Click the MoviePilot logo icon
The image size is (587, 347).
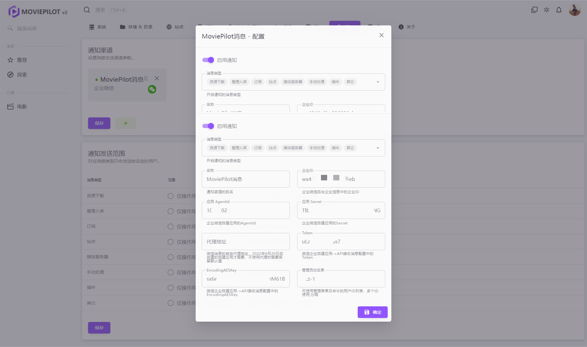(13, 12)
